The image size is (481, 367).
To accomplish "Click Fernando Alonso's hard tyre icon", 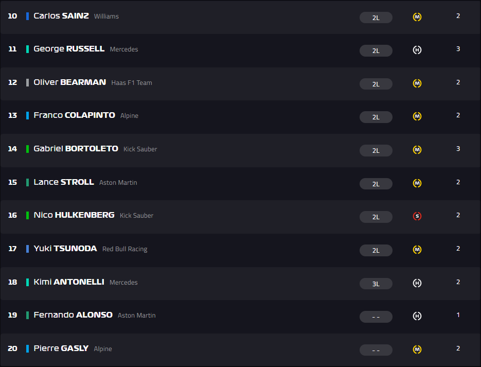I will point(417,316).
